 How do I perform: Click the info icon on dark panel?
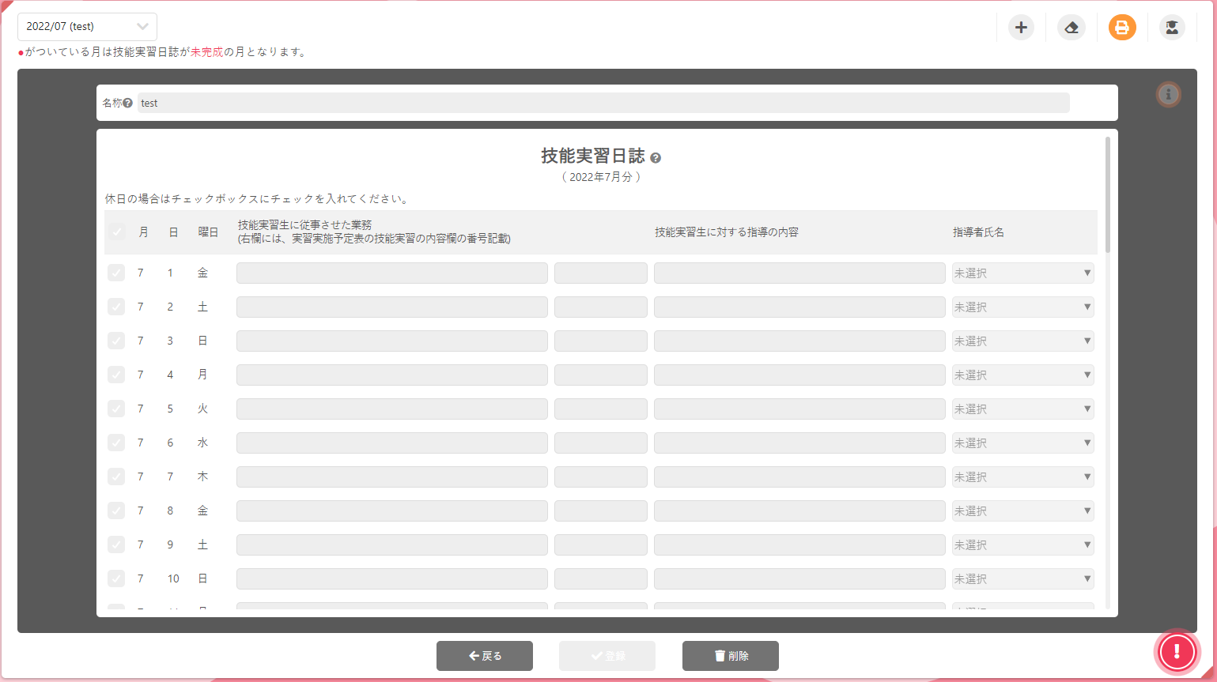tap(1168, 95)
